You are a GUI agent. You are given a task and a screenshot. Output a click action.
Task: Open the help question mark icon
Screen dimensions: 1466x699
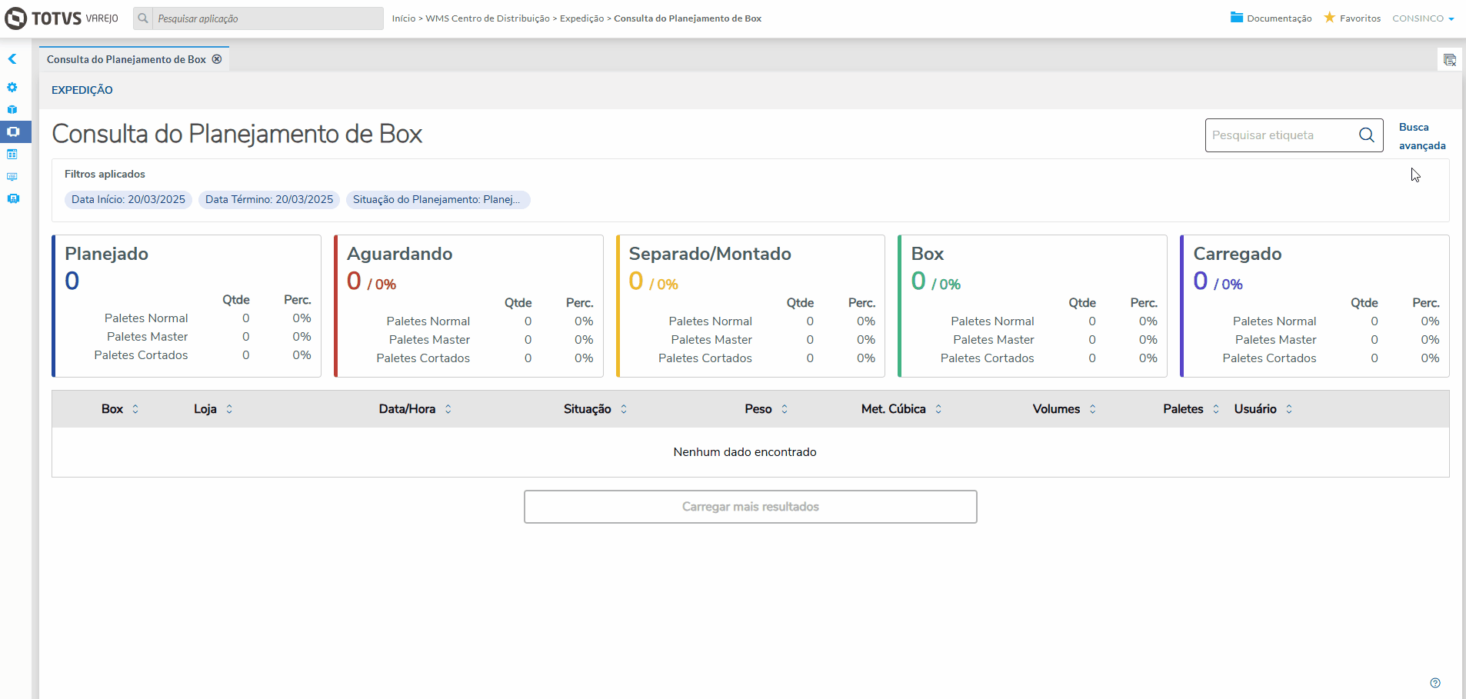[1435, 683]
